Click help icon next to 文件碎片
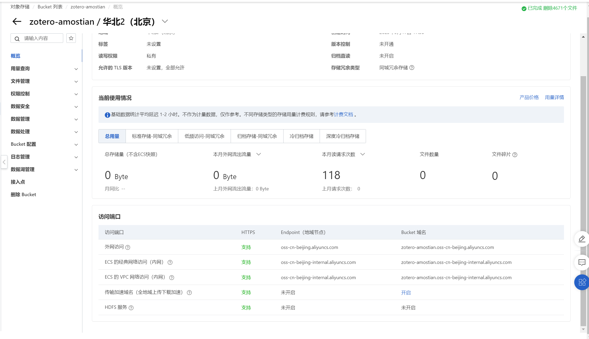The height and width of the screenshot is (339, 589). click(x=515, y=155)
